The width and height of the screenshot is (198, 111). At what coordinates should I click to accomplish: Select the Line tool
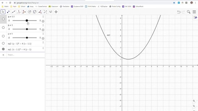tap(14, 12)
